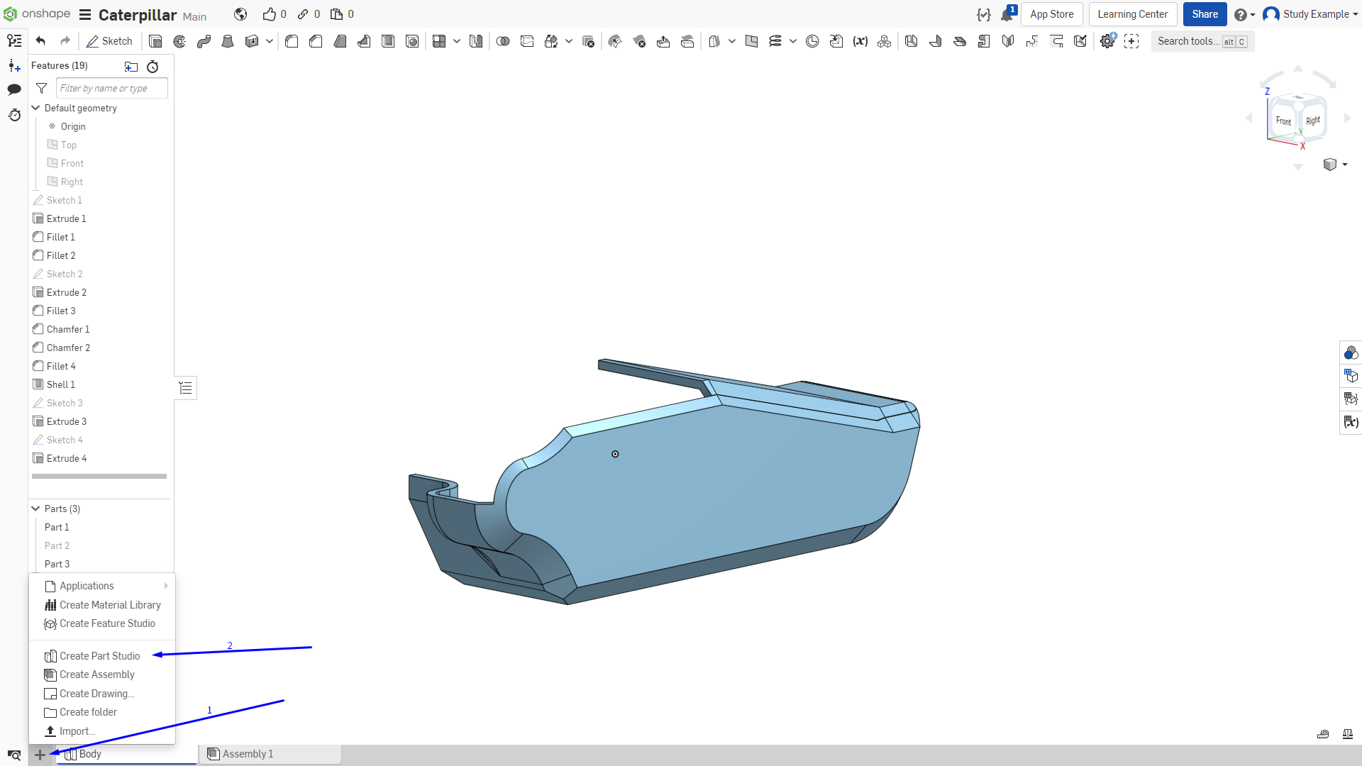
Task: Click the Undo arrow icon
Action: (x=40, y=41)
